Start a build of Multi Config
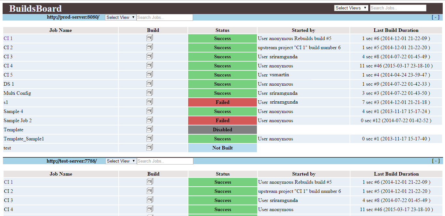The width and height of the screenshot is (445, 216). pos(150,93)
